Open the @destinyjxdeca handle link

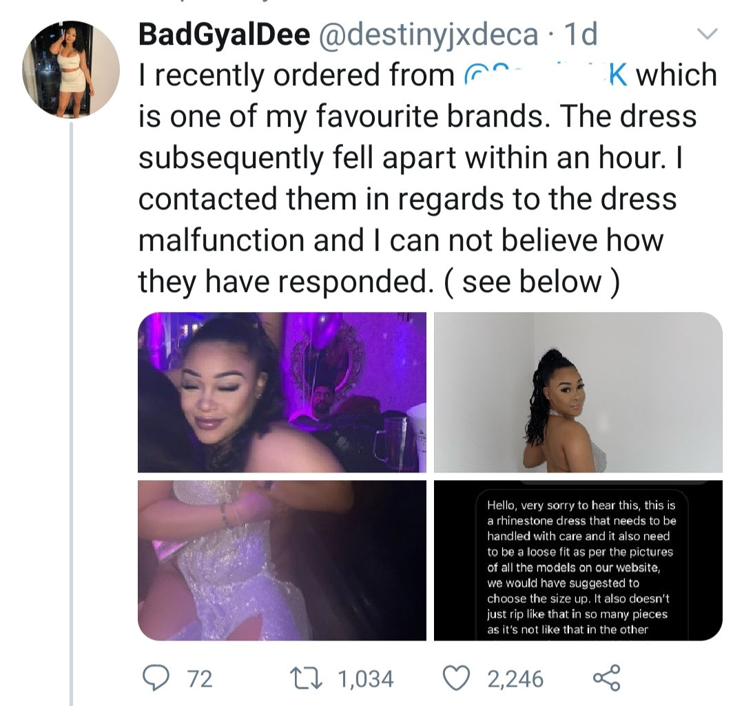[x=427, y=34]
